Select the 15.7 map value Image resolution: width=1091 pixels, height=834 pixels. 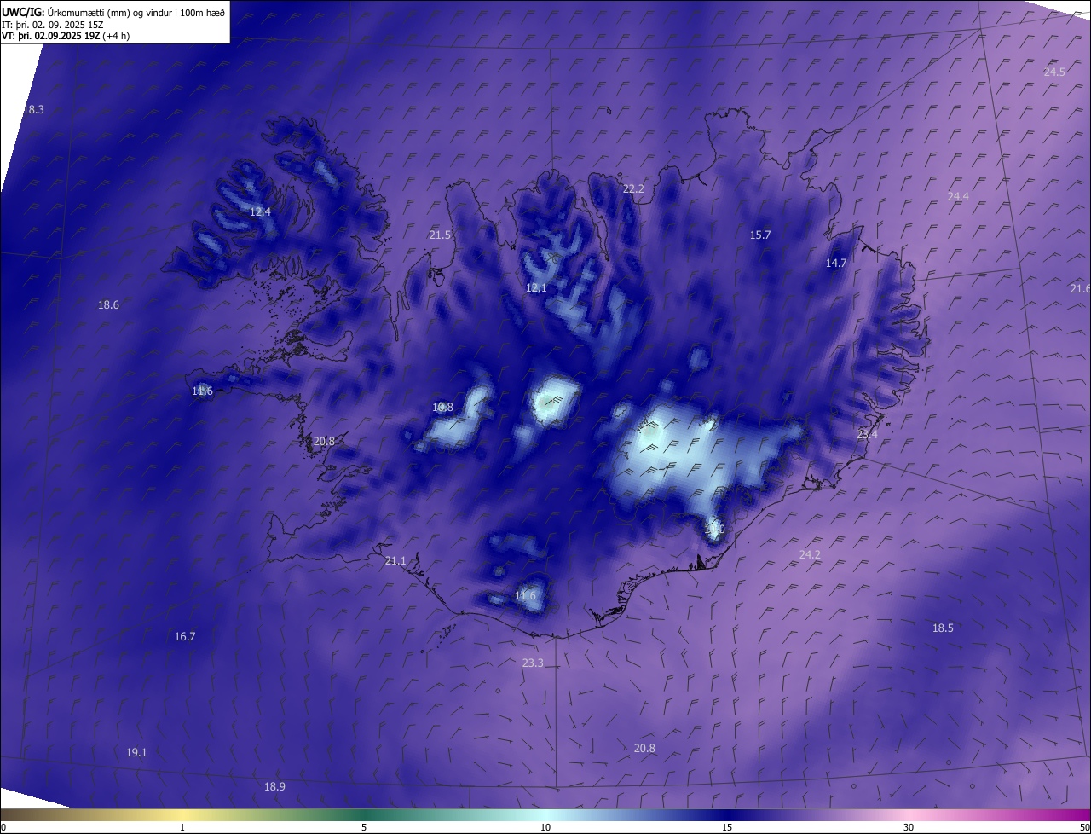coord(759,235)
